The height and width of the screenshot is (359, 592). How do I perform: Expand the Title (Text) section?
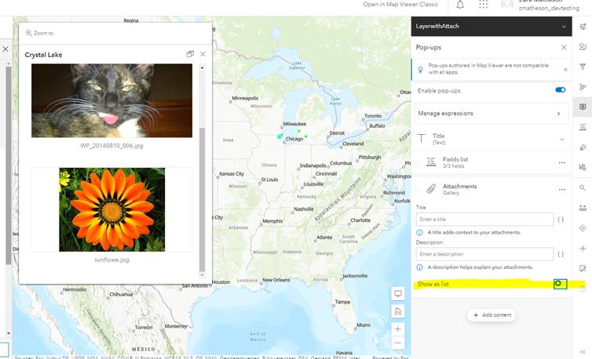pyautogui.click(x=562, y=140)
